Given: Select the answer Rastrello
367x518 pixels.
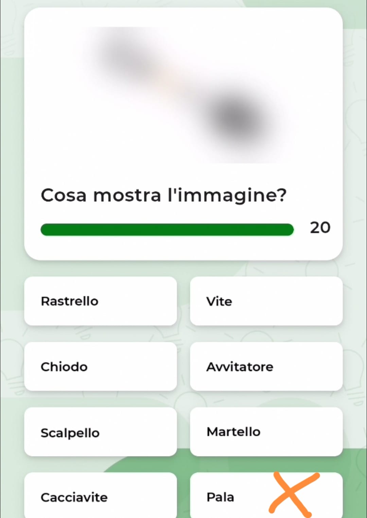Looking at the screenshot, I should point(101,301).
